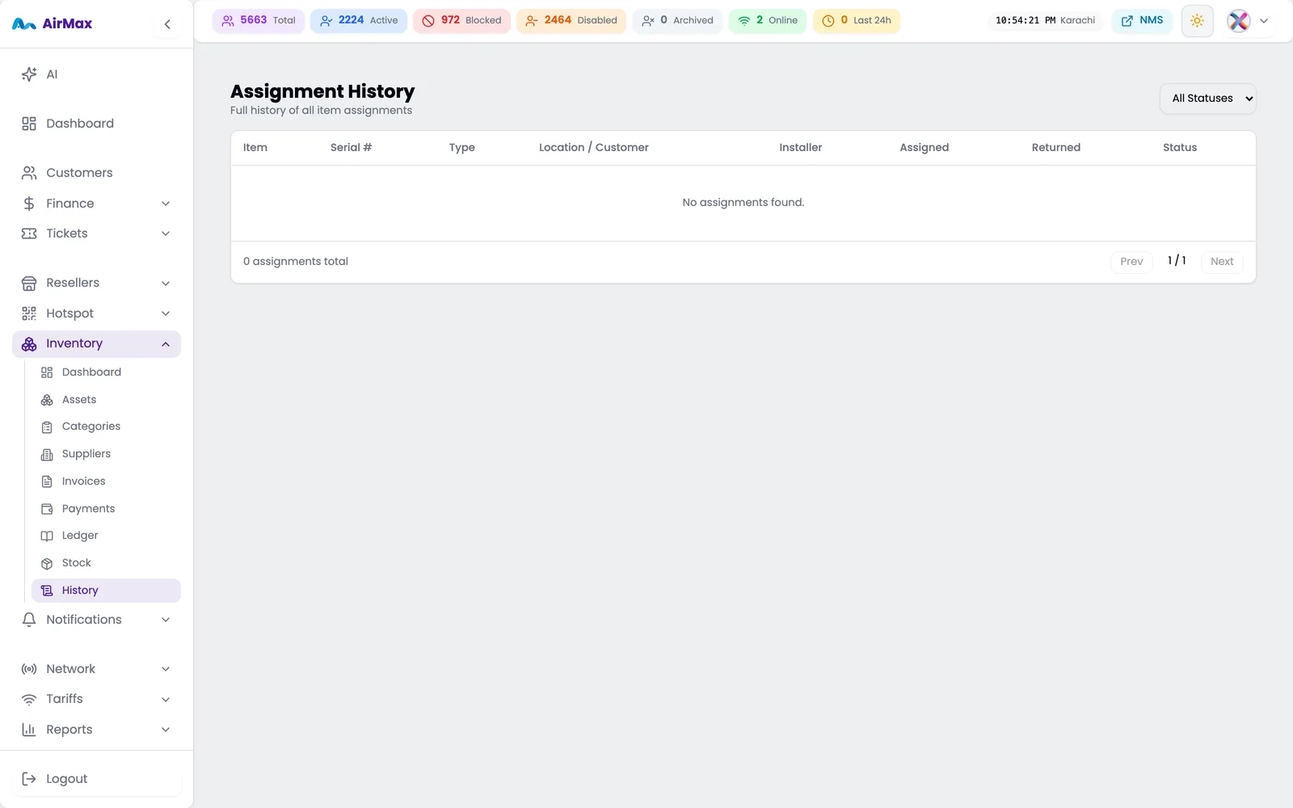Click the Assigned column header

point(924,148)
